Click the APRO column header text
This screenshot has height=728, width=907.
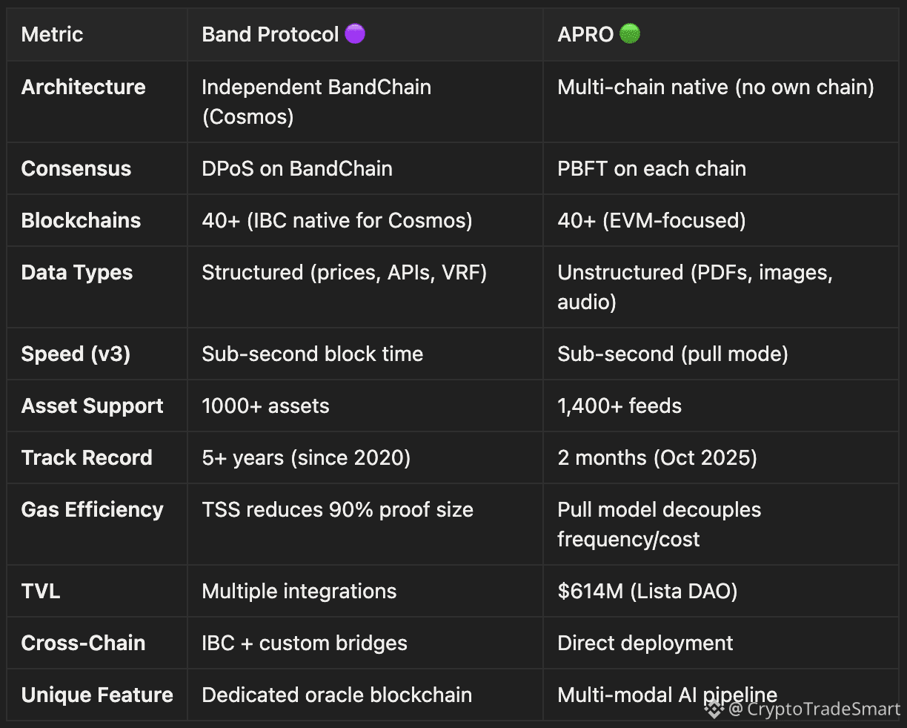585,34
